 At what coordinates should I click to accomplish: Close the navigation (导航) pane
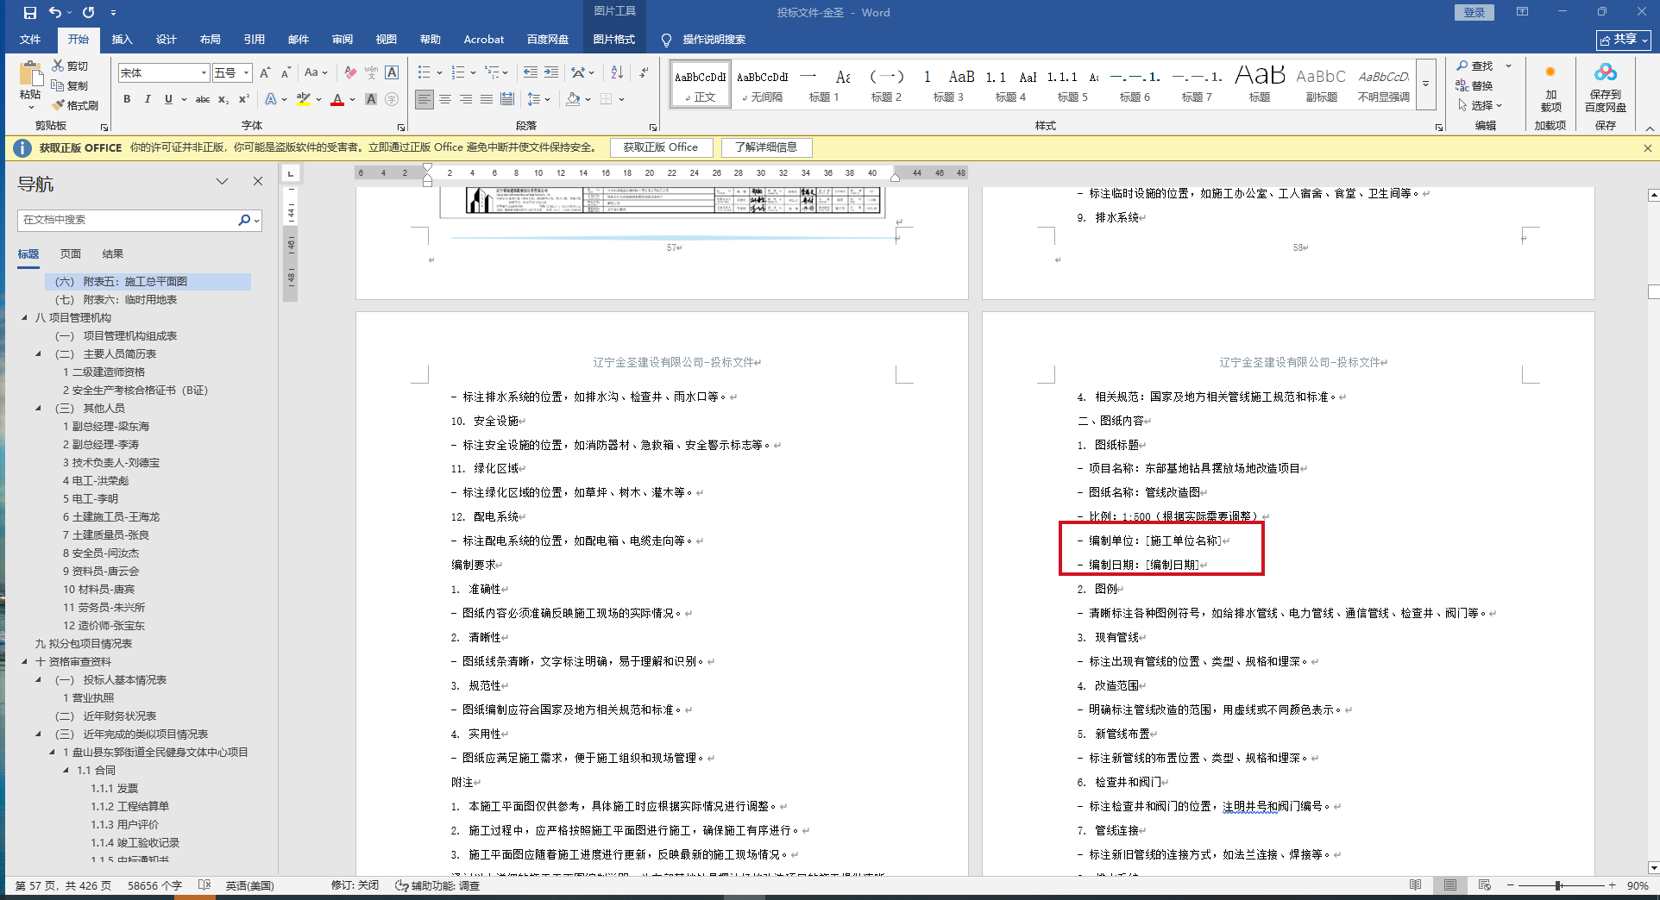(x=258, y=181)
